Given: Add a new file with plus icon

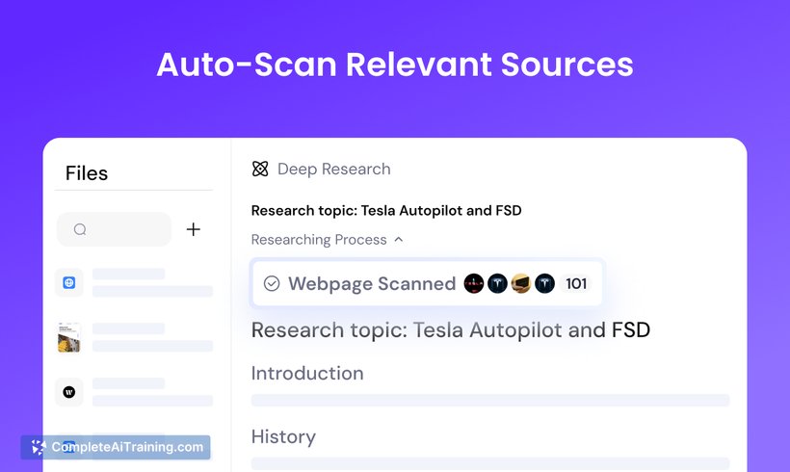Looking at the screenshot, I should click(193, 229).
